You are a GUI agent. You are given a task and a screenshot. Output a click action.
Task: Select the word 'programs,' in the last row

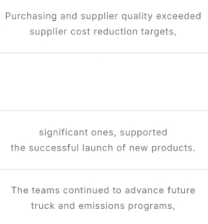[152, 206]
